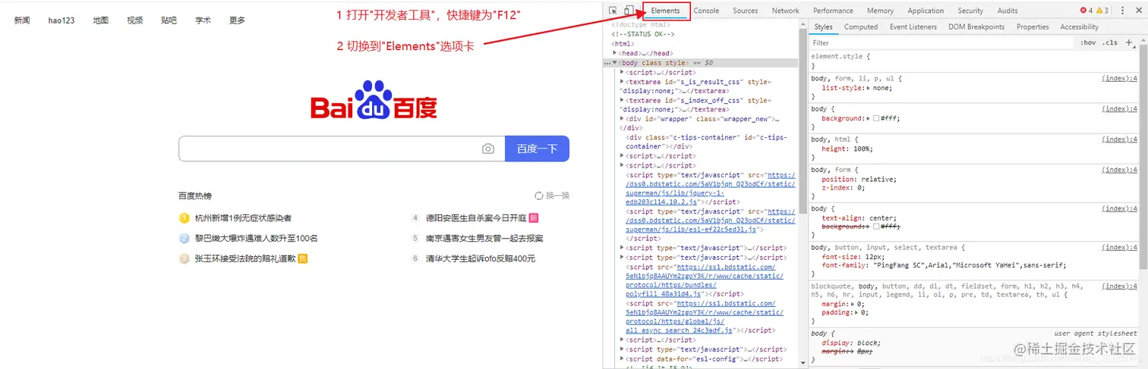The image size is (1148, 369).
Task: Open the jquery-1-edb203c114.10.2.js source link
Action: [710, 188]
